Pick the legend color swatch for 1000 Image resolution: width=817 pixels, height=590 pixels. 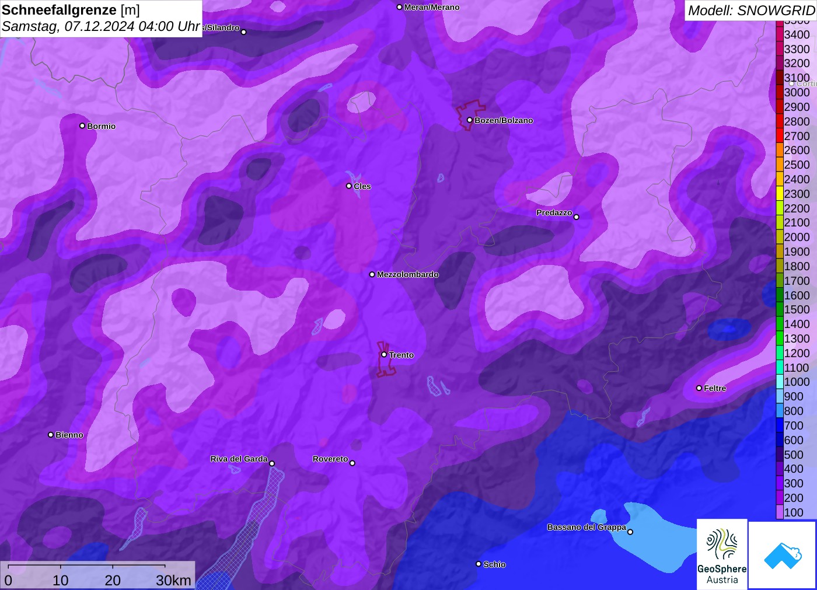pyautogui.click(x=780, y=382)
